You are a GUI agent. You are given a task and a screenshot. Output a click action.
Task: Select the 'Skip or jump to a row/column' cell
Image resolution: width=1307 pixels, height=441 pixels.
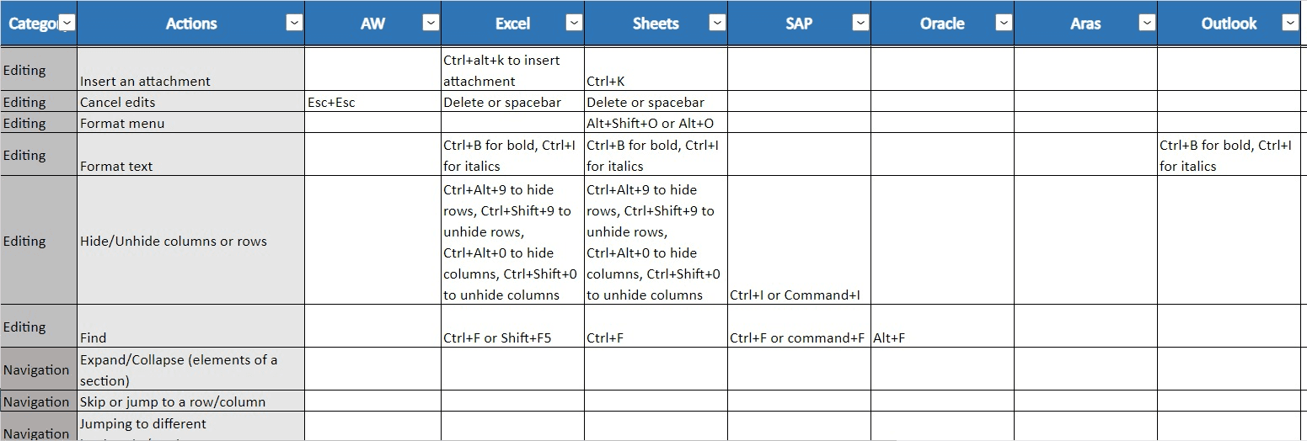click(191, 401)
